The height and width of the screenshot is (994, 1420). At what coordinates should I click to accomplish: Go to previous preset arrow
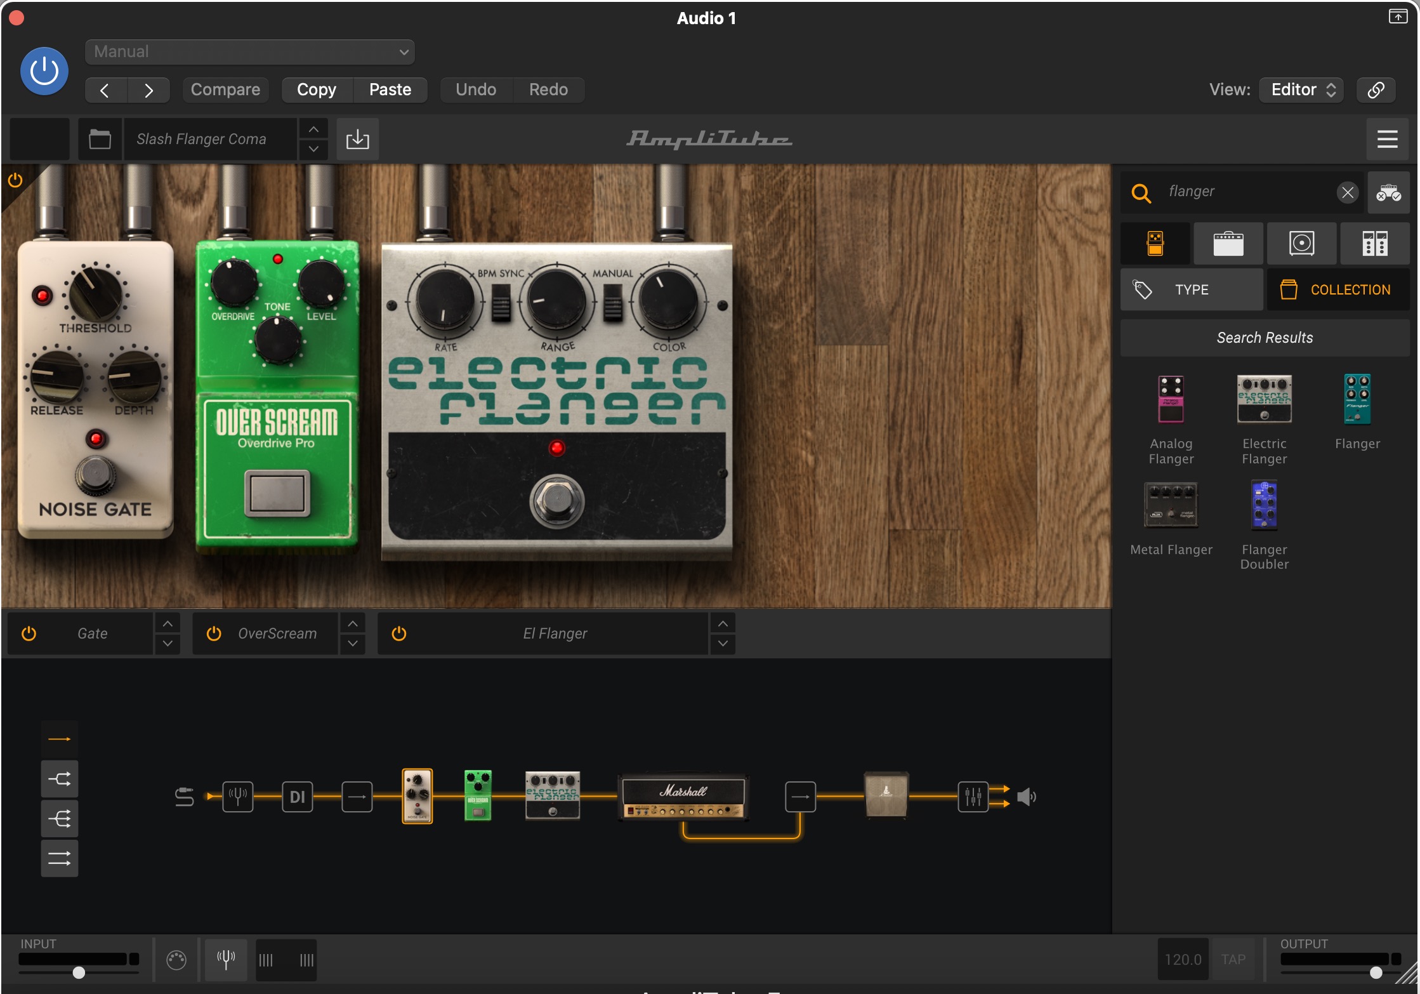coord(105,90)
